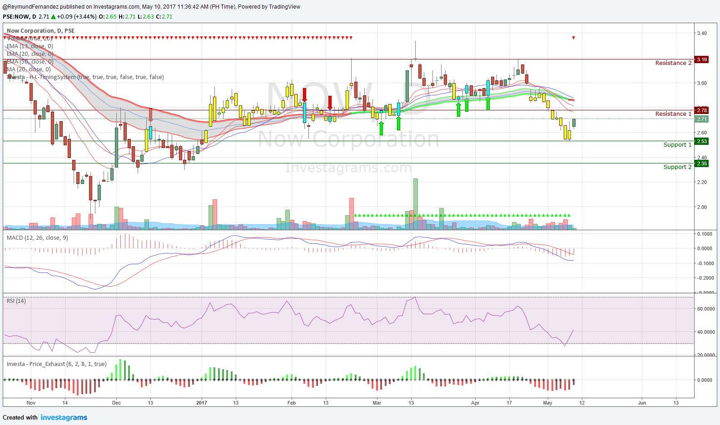Click the 'Jun' date axis label
Image resolution: width=720 pixels, height=425 pixels.
pos(642,403)
